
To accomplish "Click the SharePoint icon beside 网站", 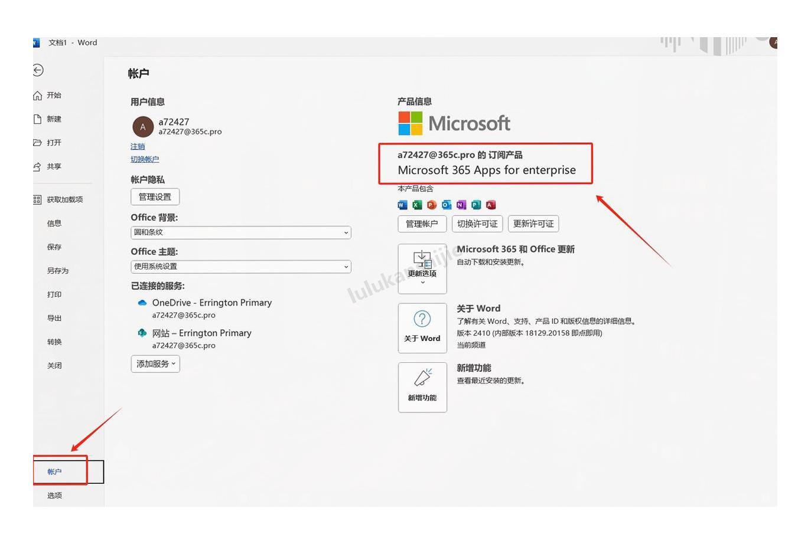I will pyautogui.click(x=142, y=333).
